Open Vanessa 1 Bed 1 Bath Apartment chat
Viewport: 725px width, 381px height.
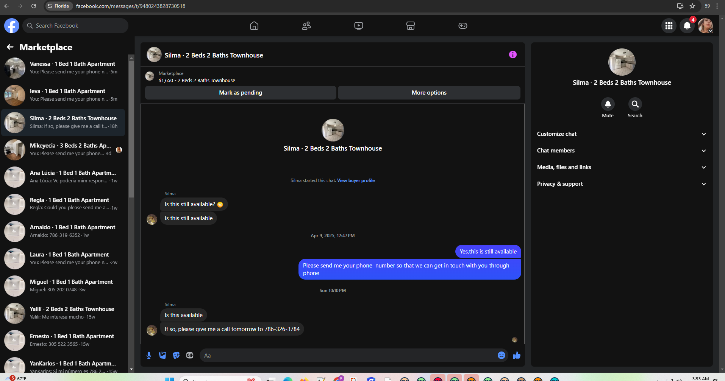tap(63, 68)
